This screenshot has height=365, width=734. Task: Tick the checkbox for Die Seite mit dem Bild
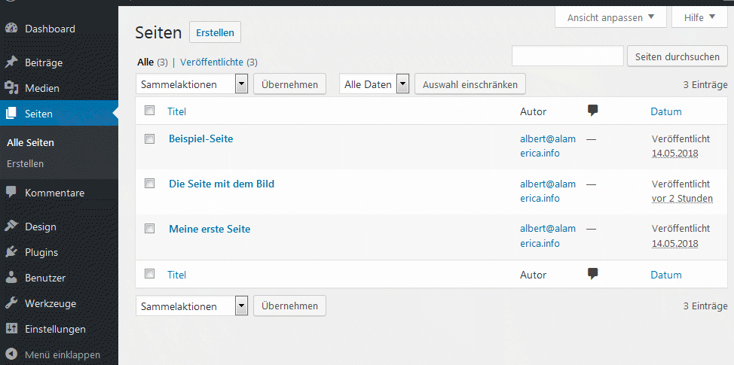point(149,183)
